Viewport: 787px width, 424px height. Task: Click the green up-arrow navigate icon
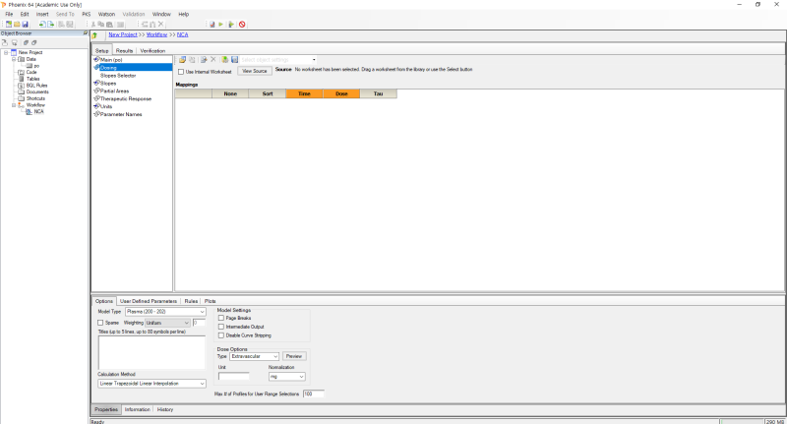[94, 35]
